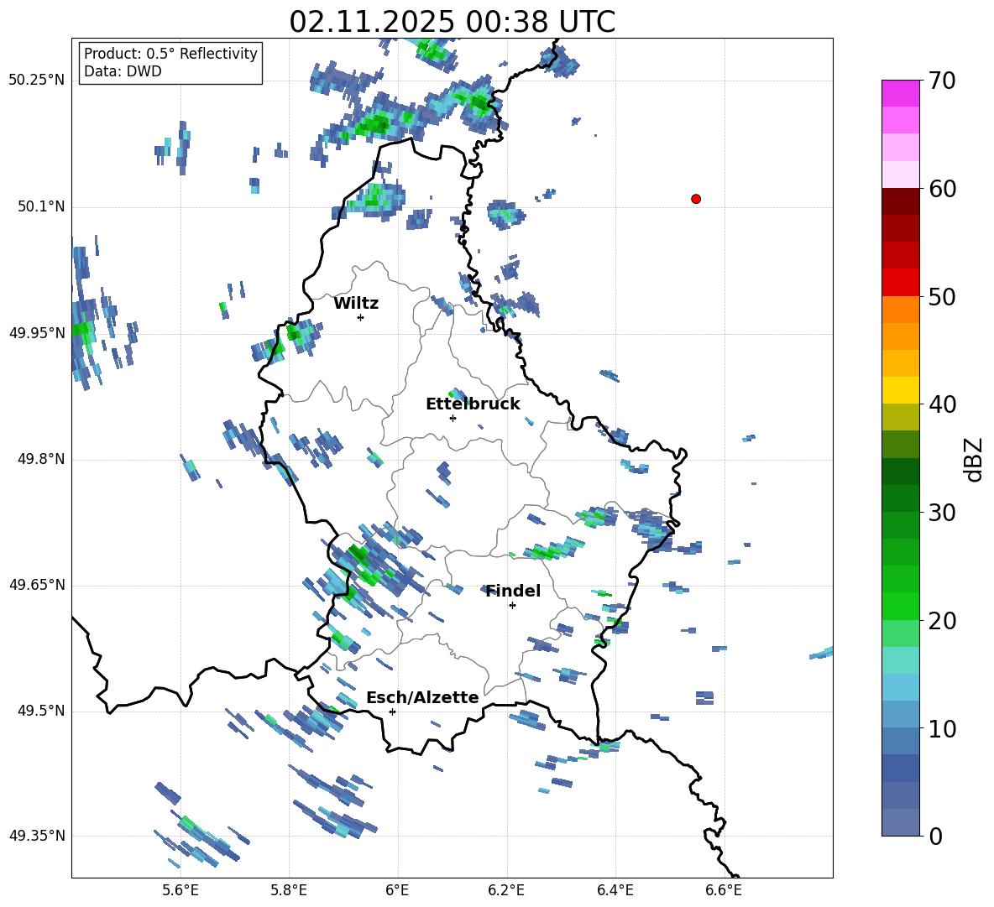The height and width of the screenshot is (907, 994).
Task: Click the plot title showing 00:38 UTC timestamp
Action: coord(452,22)
